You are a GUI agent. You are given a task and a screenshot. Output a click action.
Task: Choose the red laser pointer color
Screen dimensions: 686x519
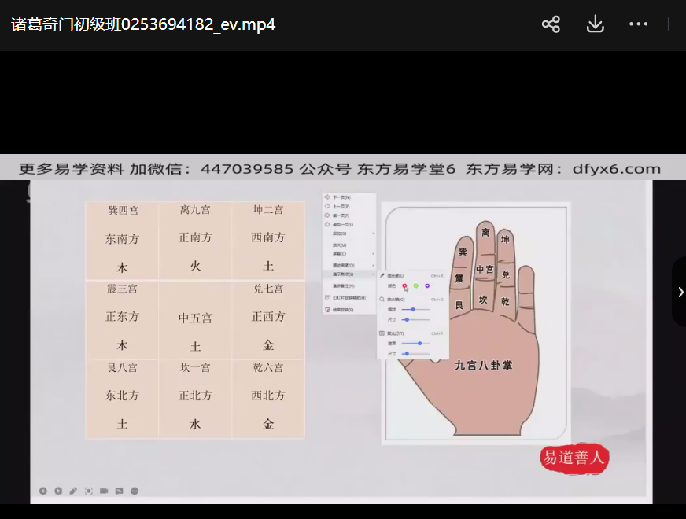[x=404, y=285]
